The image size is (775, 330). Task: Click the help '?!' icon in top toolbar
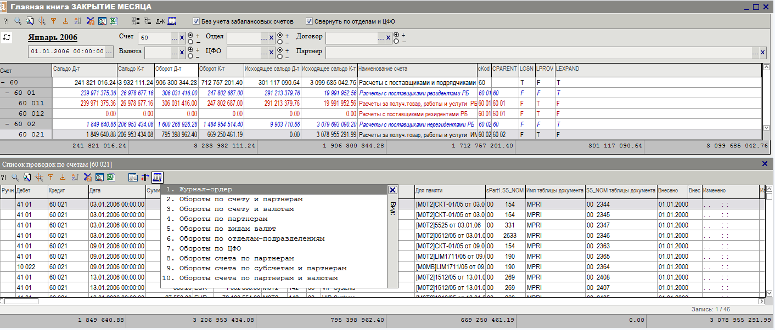click(x=5, y=21)
